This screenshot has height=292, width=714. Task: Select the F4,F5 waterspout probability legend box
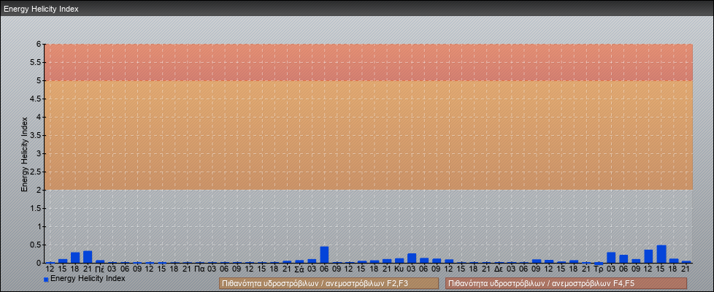pyautogui.click(x=566, y=283)
